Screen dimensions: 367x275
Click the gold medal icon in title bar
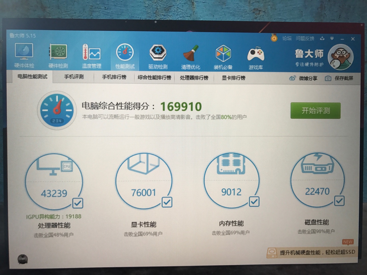point(274,38)
